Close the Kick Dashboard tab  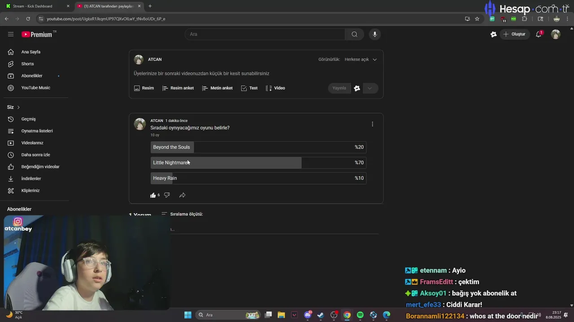[68, 6]
